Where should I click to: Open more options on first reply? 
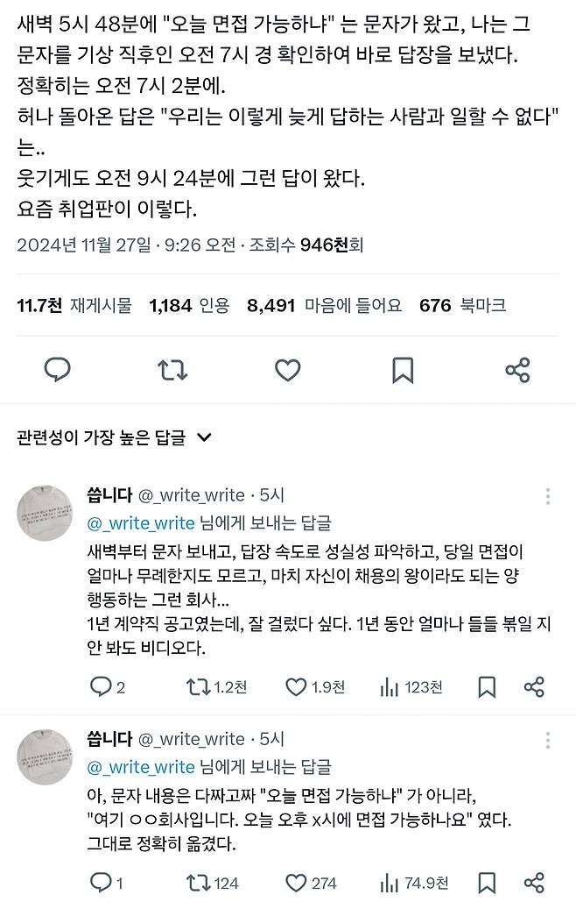coord(548,497)
